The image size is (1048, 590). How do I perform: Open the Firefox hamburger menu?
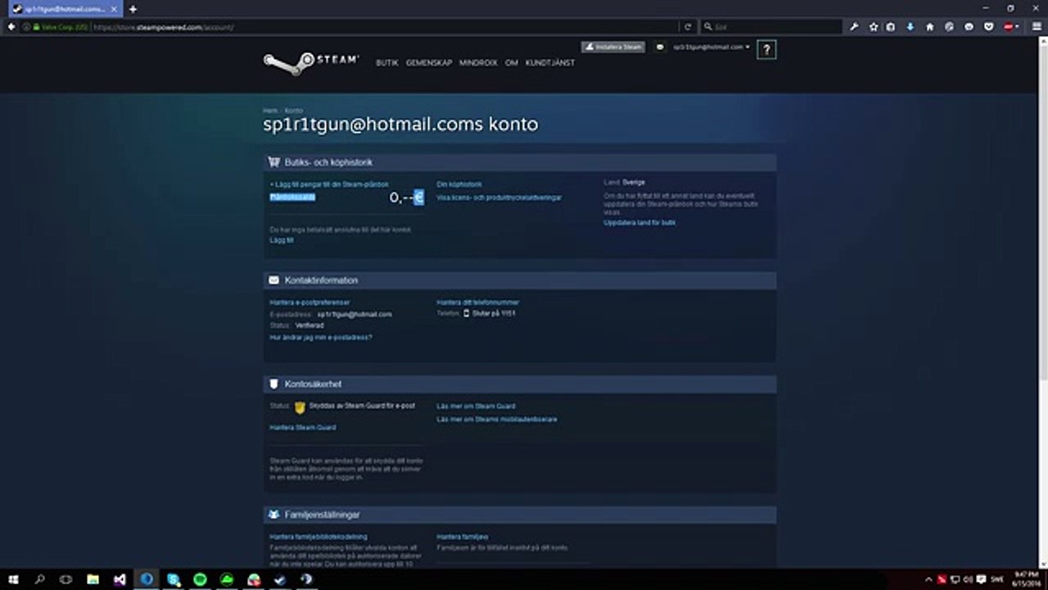click(1037, 27)
